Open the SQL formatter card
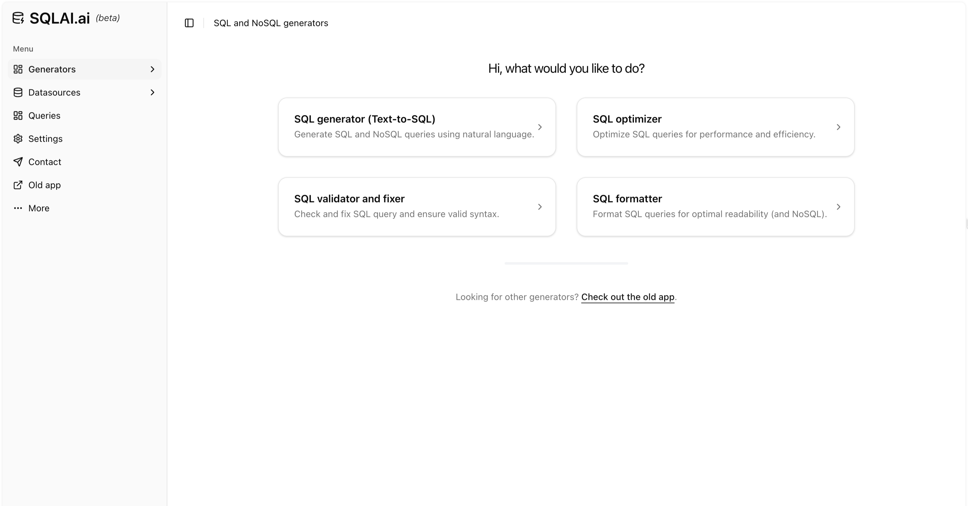Screen dimensions: 968x506 pos(715,206)
